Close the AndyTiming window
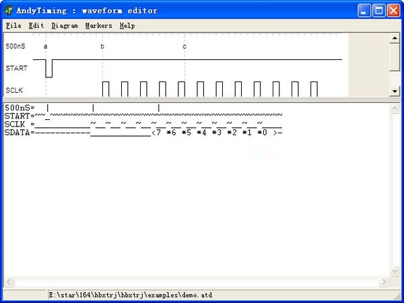Image resolution: width=404 pixels, height=303 pixels. click(393, 11)
